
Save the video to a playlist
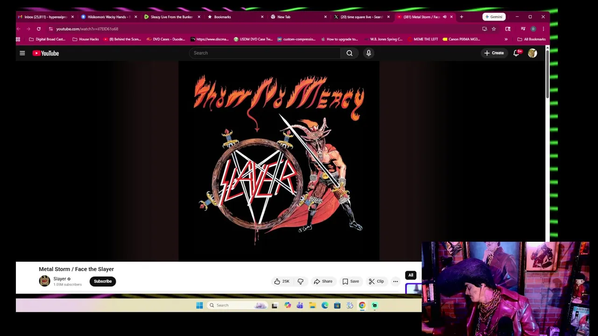[x=351, y=281]
